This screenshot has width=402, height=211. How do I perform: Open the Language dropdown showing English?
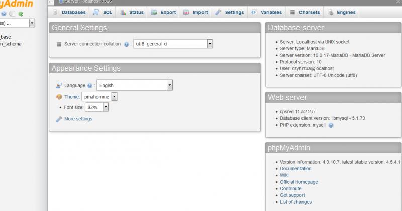pos(169,85)
